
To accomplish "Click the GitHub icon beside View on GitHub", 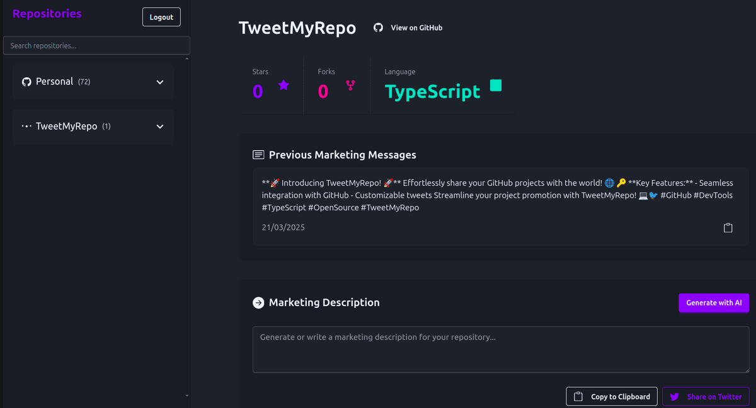I will (x=378, y=28).
